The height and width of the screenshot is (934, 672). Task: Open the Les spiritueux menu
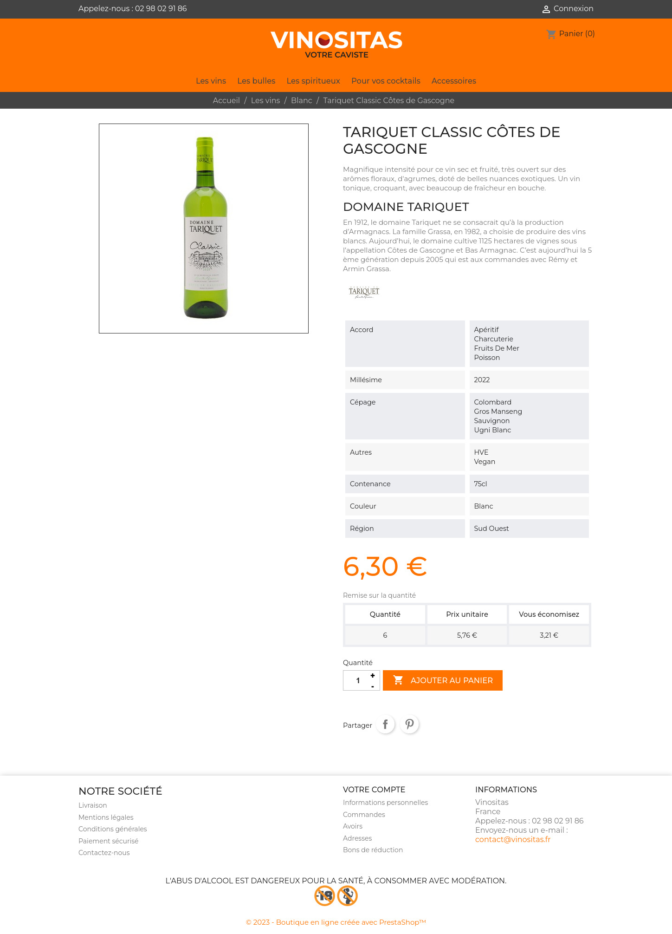[313, 81]
